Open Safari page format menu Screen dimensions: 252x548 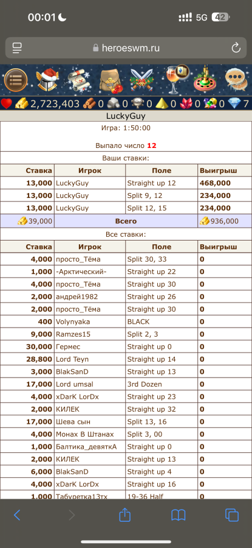point(17,48)
